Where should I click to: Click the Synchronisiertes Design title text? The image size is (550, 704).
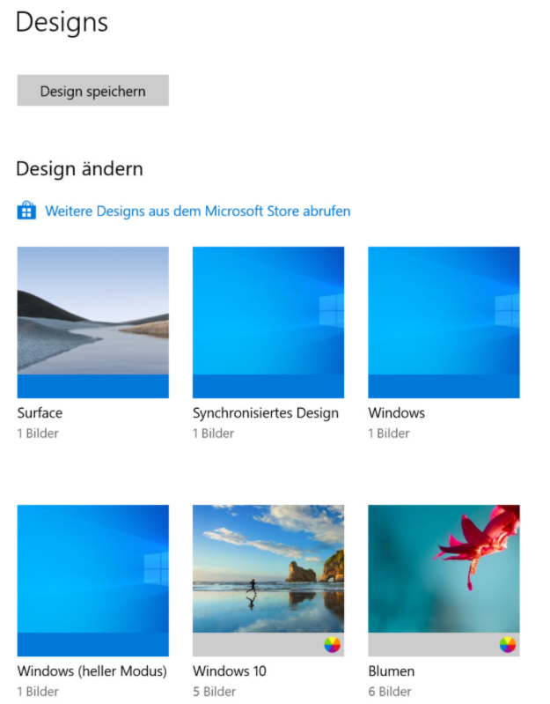[266, 413]
